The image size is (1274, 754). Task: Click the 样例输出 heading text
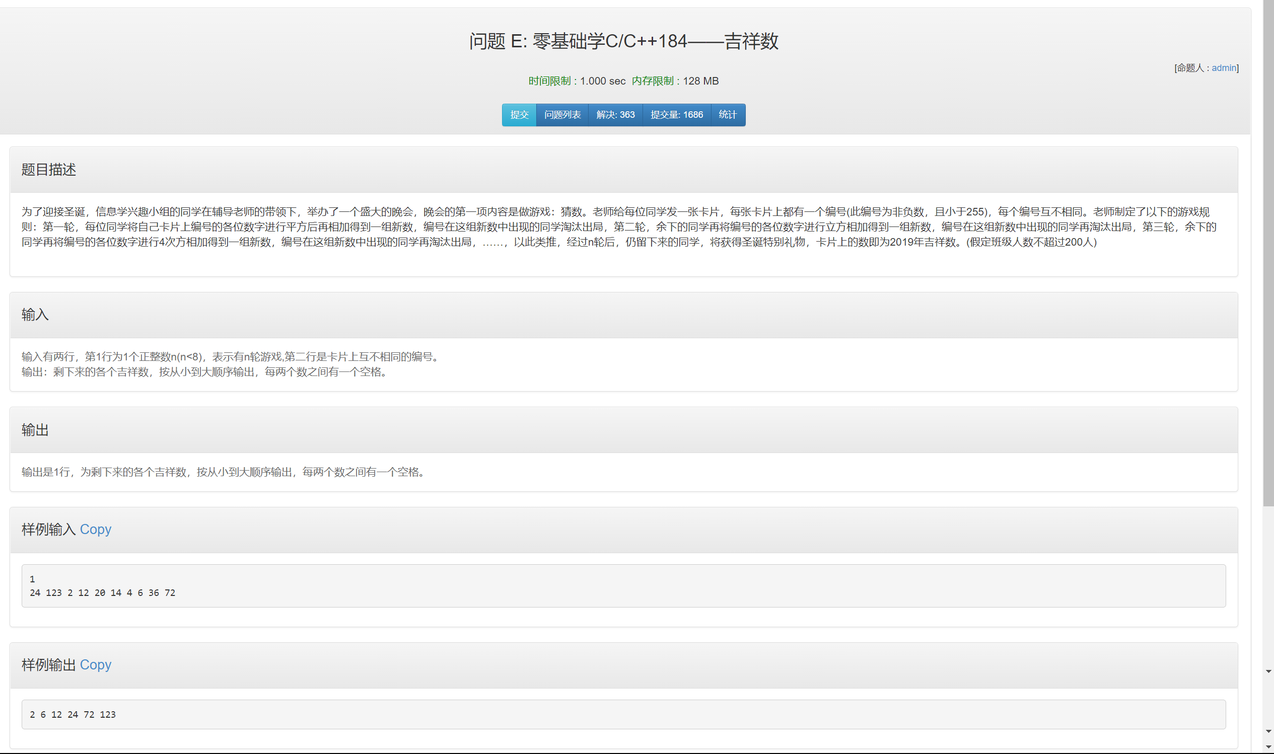point(48,664)
